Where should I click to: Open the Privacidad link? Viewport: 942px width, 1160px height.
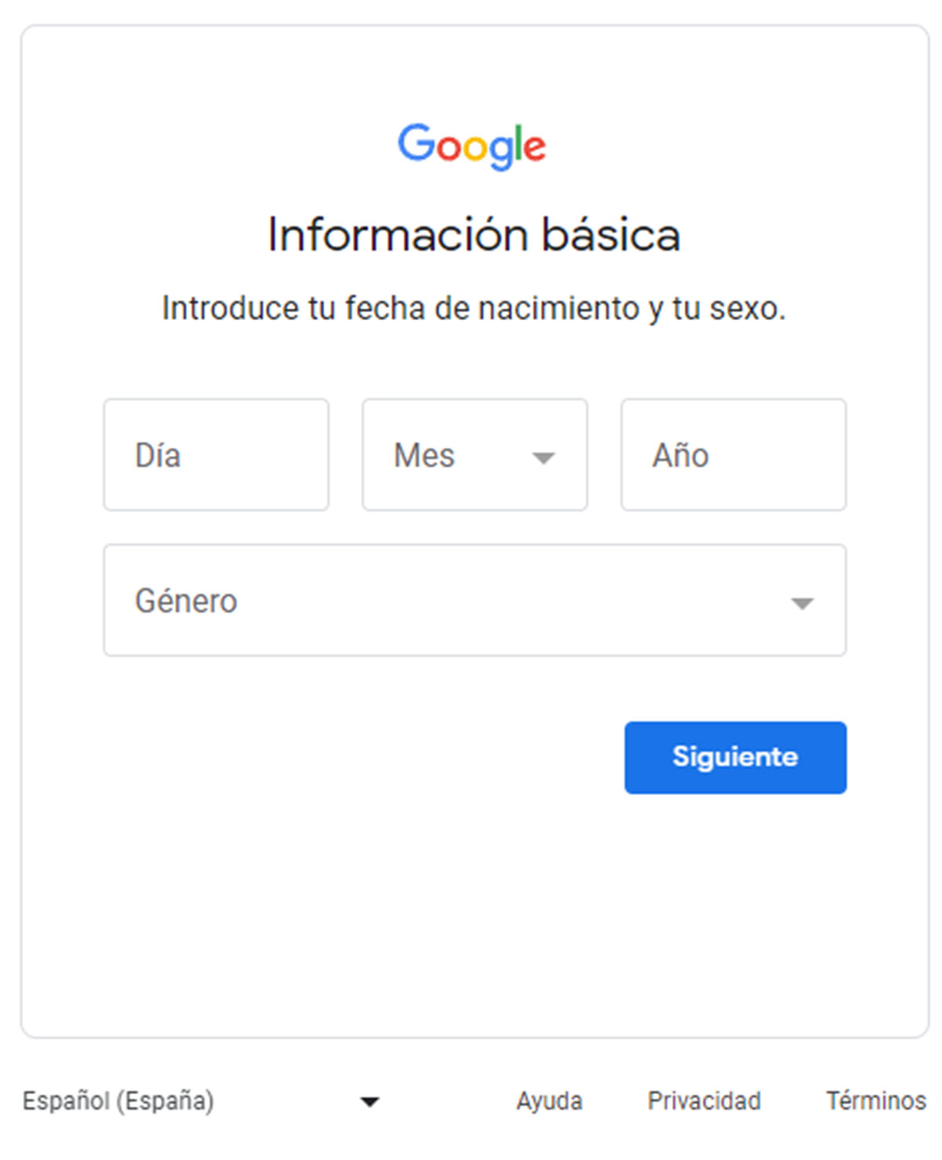pos(703,1101)
